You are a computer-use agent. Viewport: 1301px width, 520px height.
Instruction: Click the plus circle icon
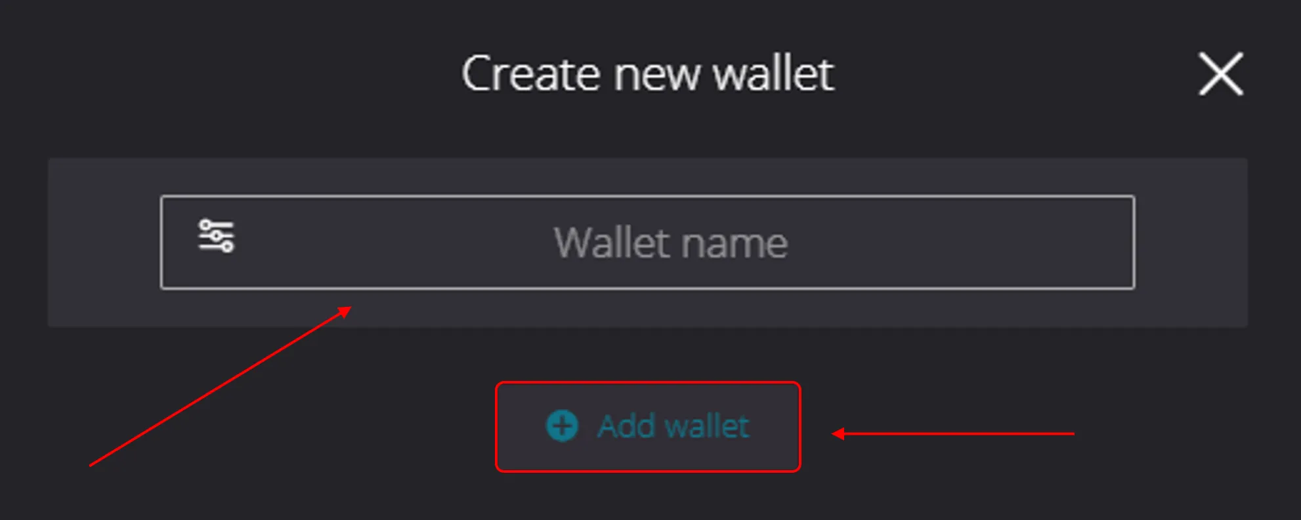562,426
